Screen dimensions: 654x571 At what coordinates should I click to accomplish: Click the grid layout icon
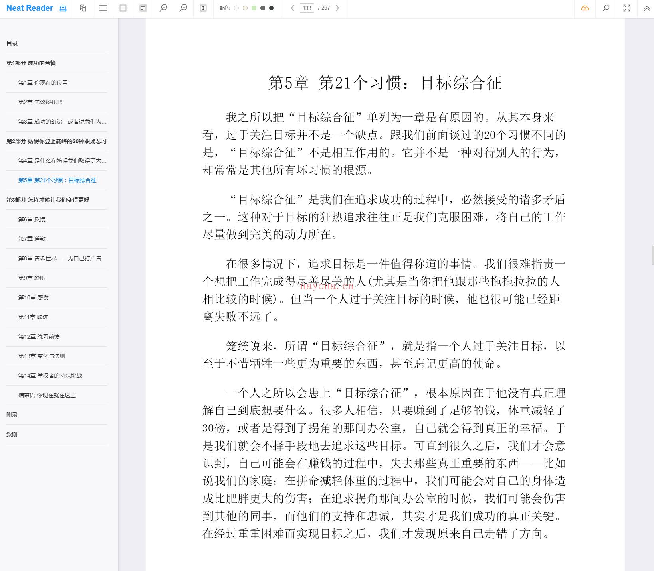click(123, 8)
